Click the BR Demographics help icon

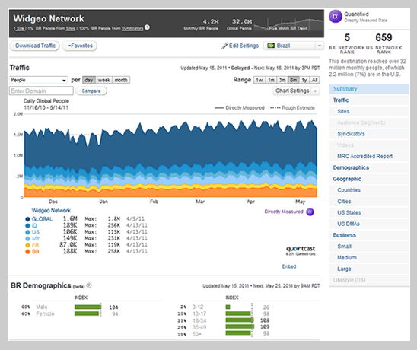click(x=89, y=285)
